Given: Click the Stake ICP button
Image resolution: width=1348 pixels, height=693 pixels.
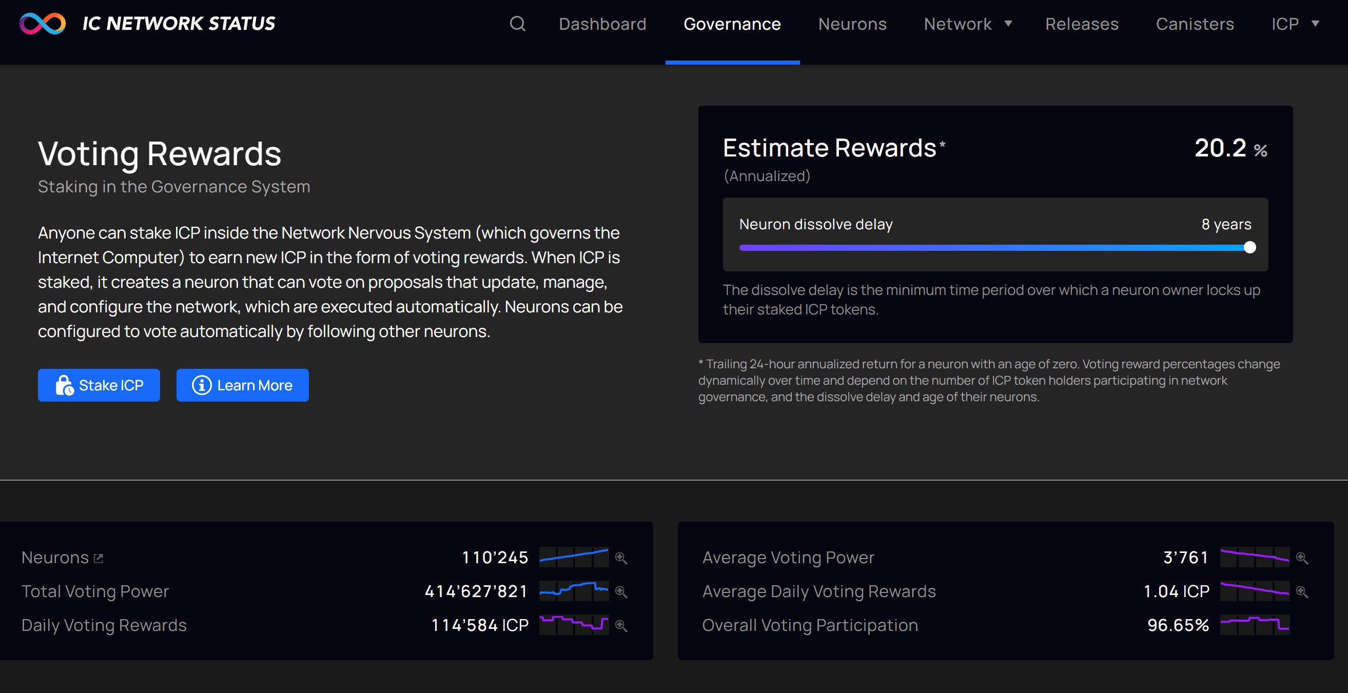Looking at the screenshot, I should (x=99, y=385).
